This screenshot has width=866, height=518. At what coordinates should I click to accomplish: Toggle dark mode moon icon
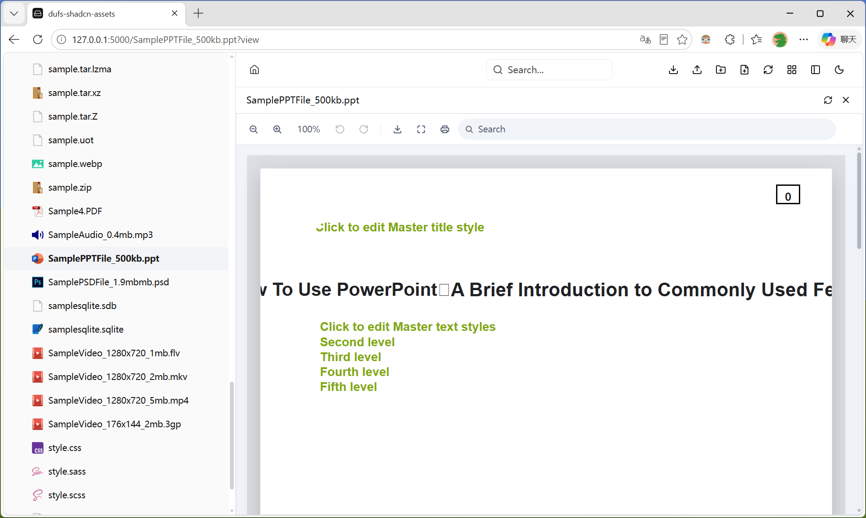coord(839,70)
